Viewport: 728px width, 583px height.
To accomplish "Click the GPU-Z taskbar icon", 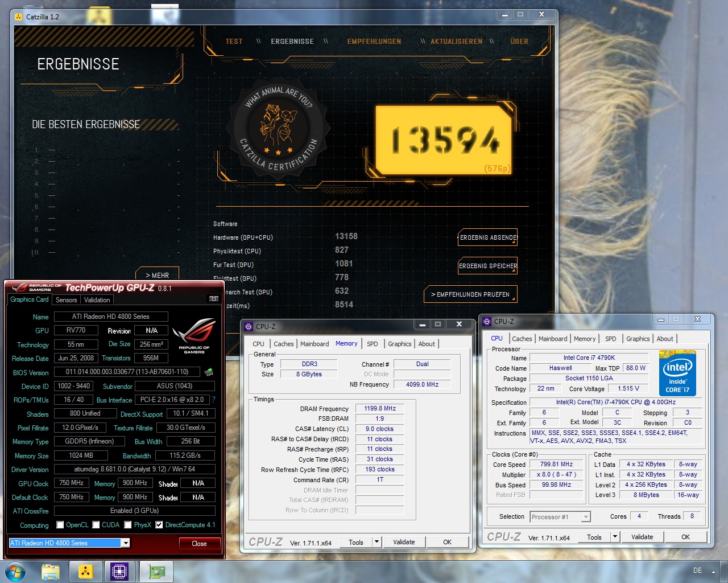I will coord(156,572).
